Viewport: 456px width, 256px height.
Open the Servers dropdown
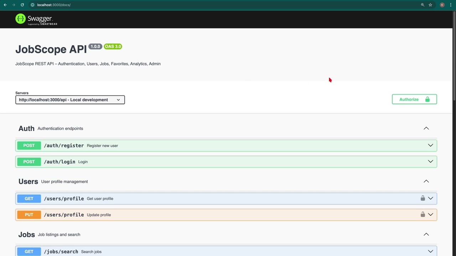[70, 100]
